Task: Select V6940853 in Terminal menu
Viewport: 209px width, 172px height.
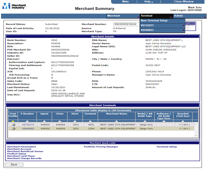Action: (x=162, y=30)
